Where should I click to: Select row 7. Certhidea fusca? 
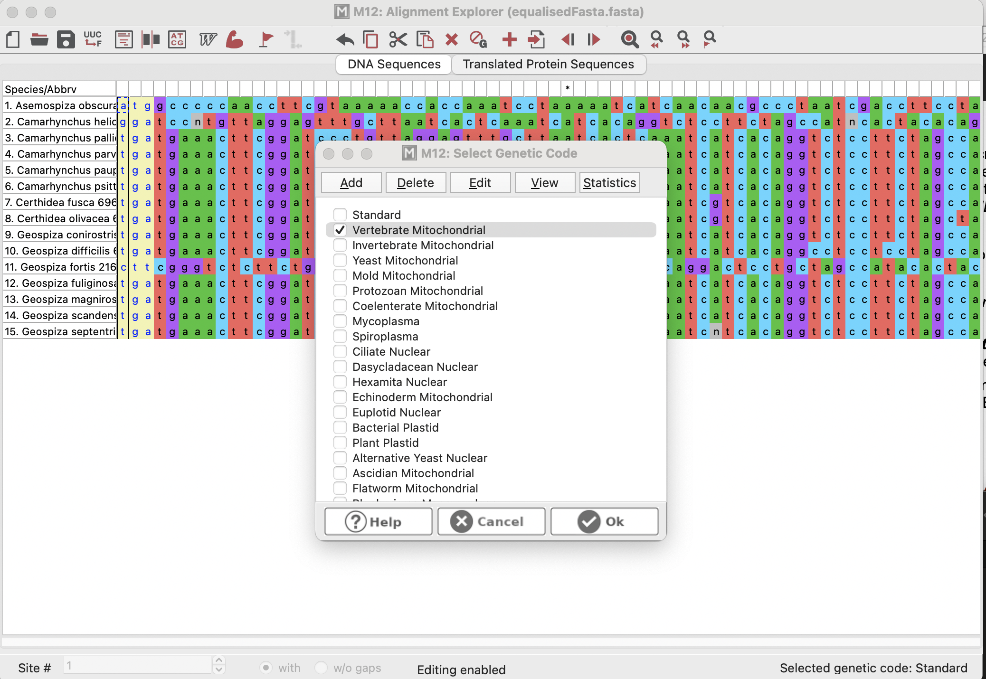point(60,202)
